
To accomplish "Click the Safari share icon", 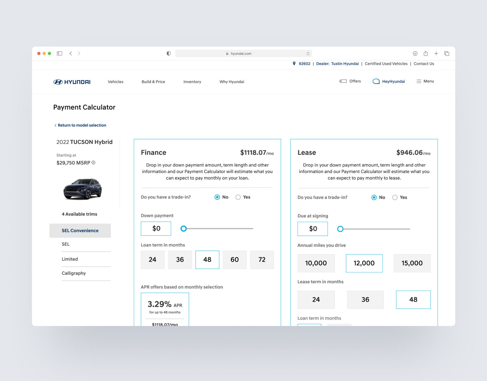I will (x=426, y=53).
